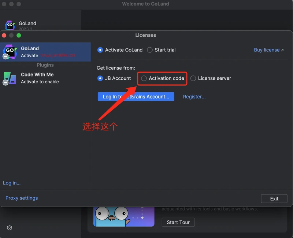The width and height of the screenshot is (293, 238).
Task: Click the gopher illustration thumbnail
Action: 124,217
